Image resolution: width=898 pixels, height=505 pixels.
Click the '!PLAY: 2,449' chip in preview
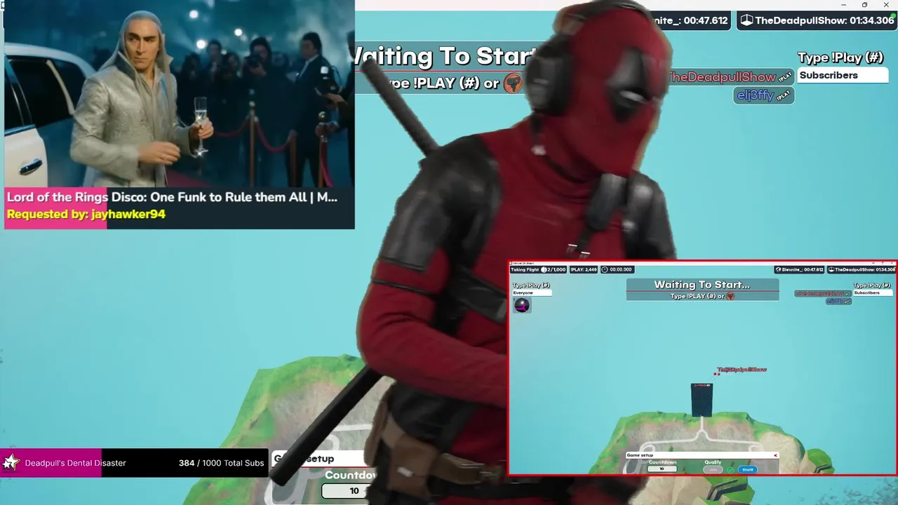(584, 269)
